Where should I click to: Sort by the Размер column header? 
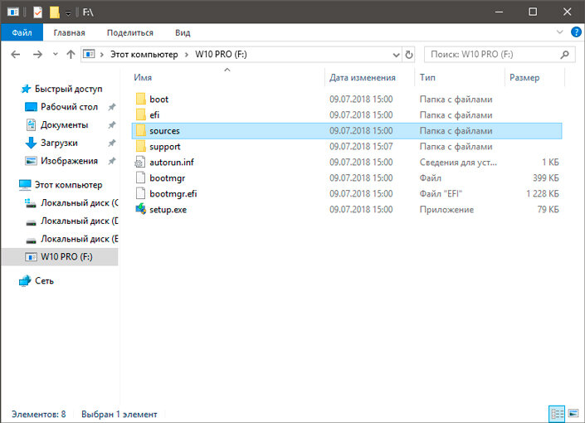pyautogui.click(x=524, y=78)
